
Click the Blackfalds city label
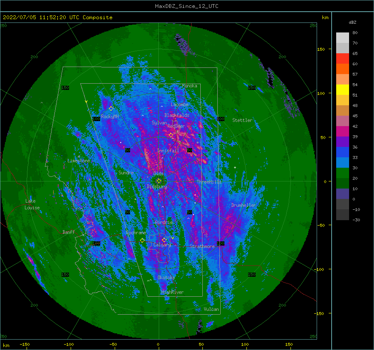[x=177, y=115]
